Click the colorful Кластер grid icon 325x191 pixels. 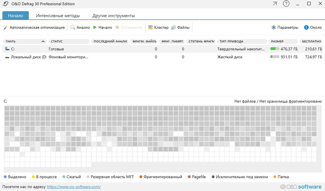click(x=150, y=27)
